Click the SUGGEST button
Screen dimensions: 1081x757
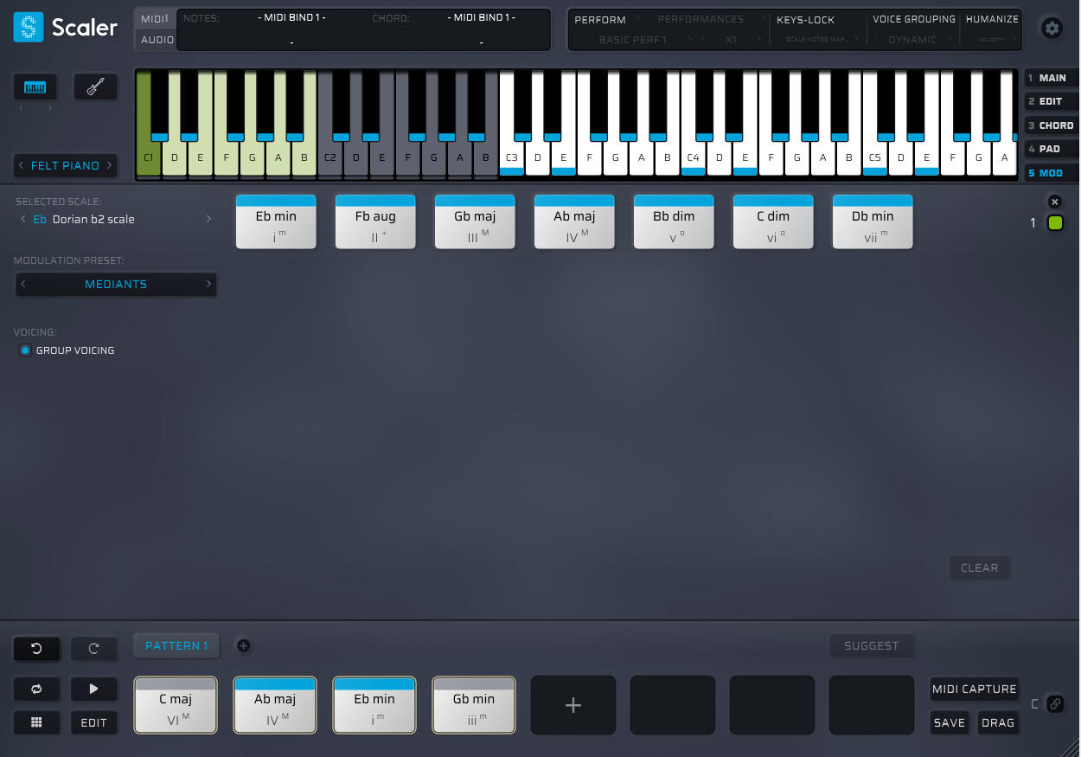click(871, 645)
